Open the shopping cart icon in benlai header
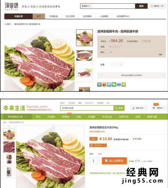 (154, 108)
